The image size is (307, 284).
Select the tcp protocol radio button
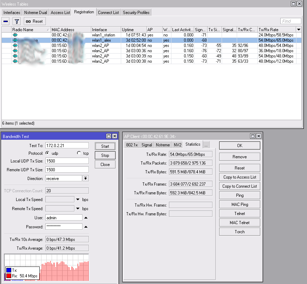point(79,153)
